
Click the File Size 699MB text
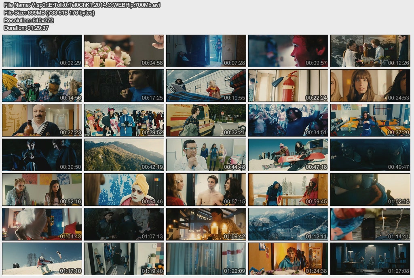pos(49,12)
